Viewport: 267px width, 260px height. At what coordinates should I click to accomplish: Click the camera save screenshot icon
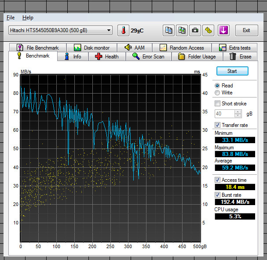[195, 30]
